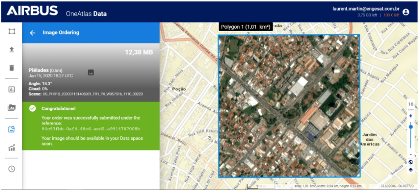Click the Pléiades image preview icon
Viewport: 418px width, 190px height.
[91, 73]
